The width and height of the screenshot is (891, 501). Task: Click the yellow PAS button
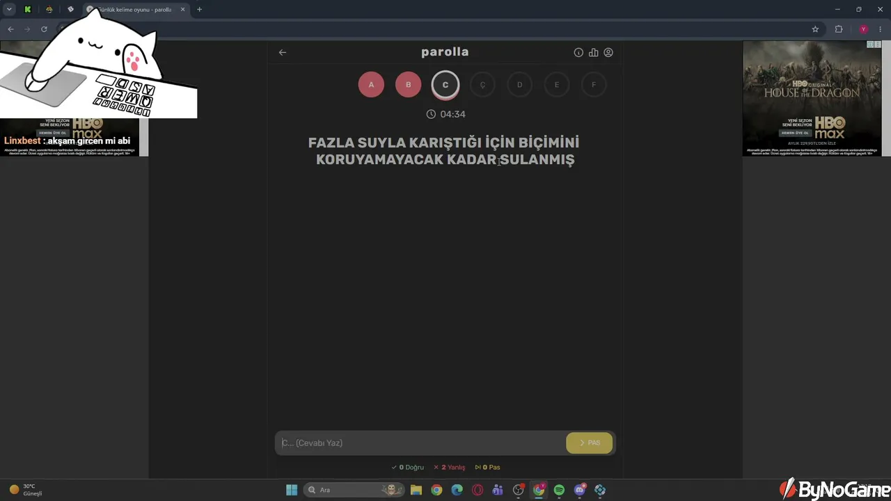pos(590,443)
